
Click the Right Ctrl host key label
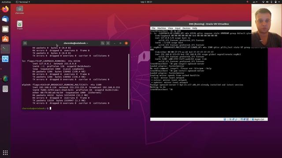(260, 119)
